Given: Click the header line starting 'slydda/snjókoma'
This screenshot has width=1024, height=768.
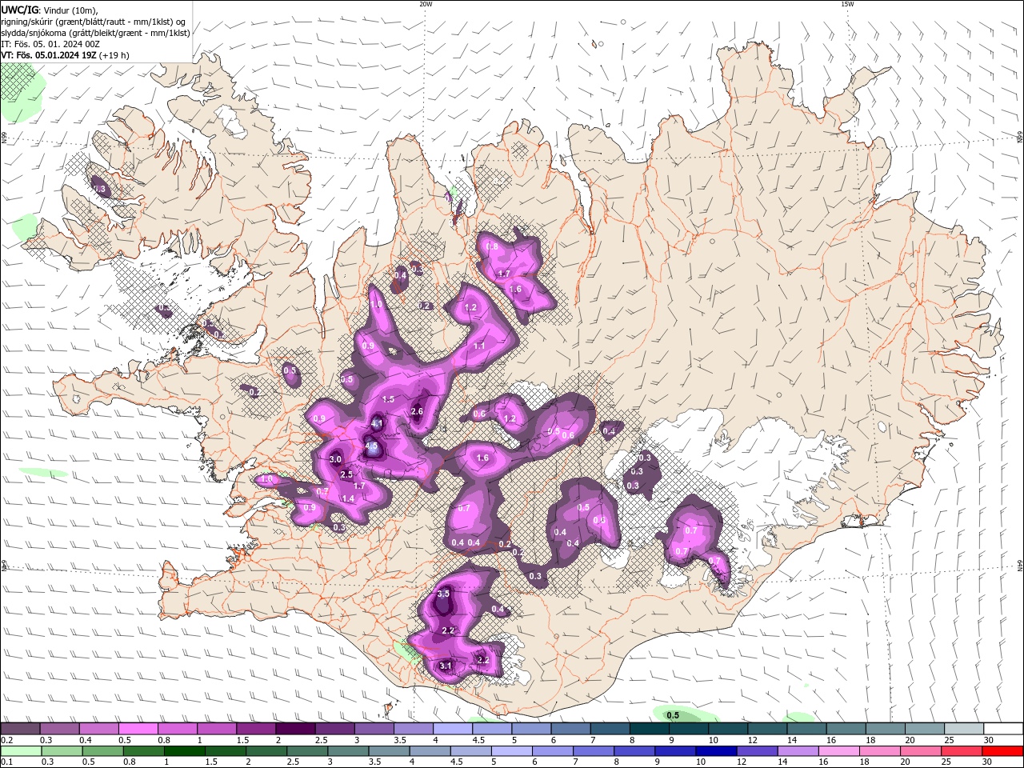Looking at the screenshot, I should 95,32.
